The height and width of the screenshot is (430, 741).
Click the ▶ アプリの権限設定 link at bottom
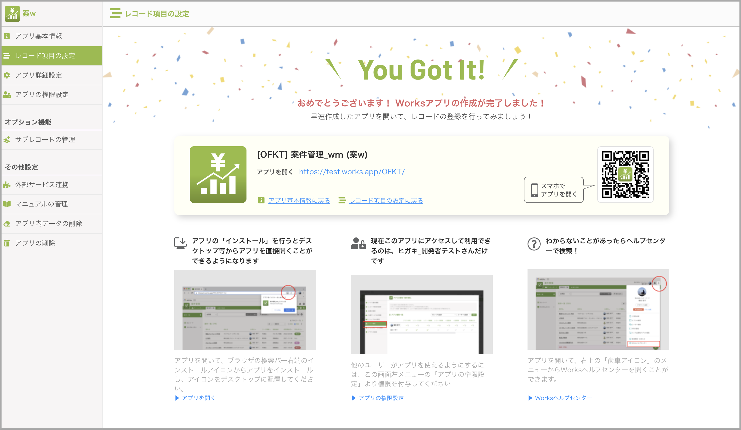pyautogui.click(x=377, y=398)
